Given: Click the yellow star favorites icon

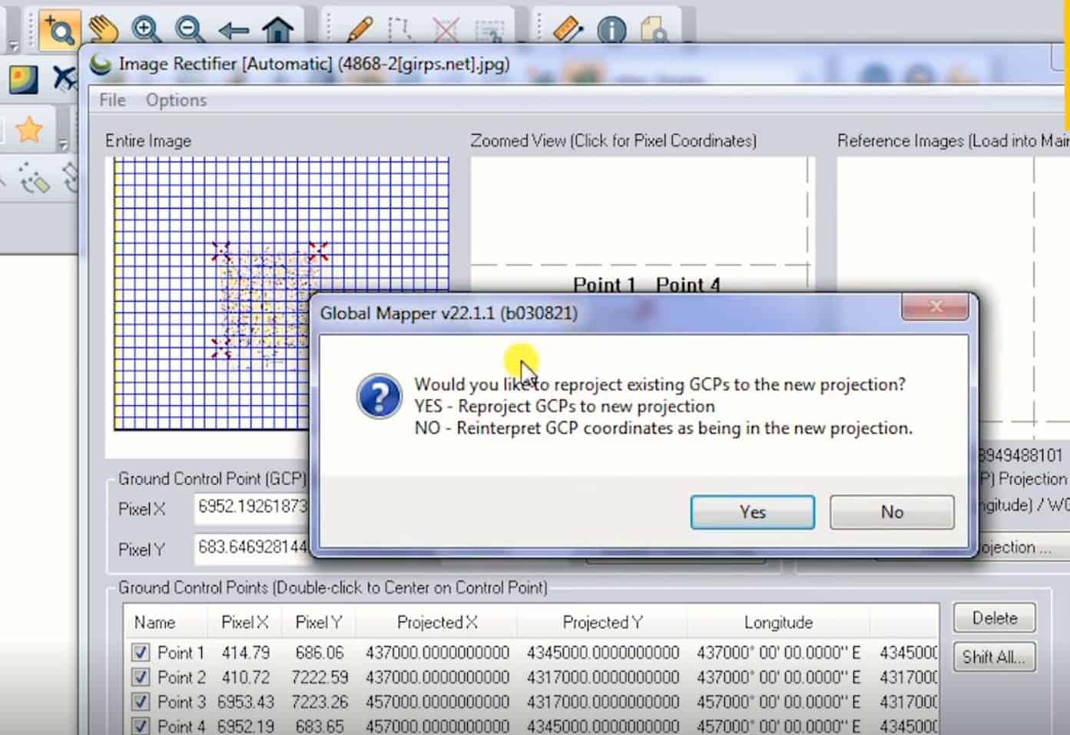Looking at the screenshot, I should [x=29, y=130].
